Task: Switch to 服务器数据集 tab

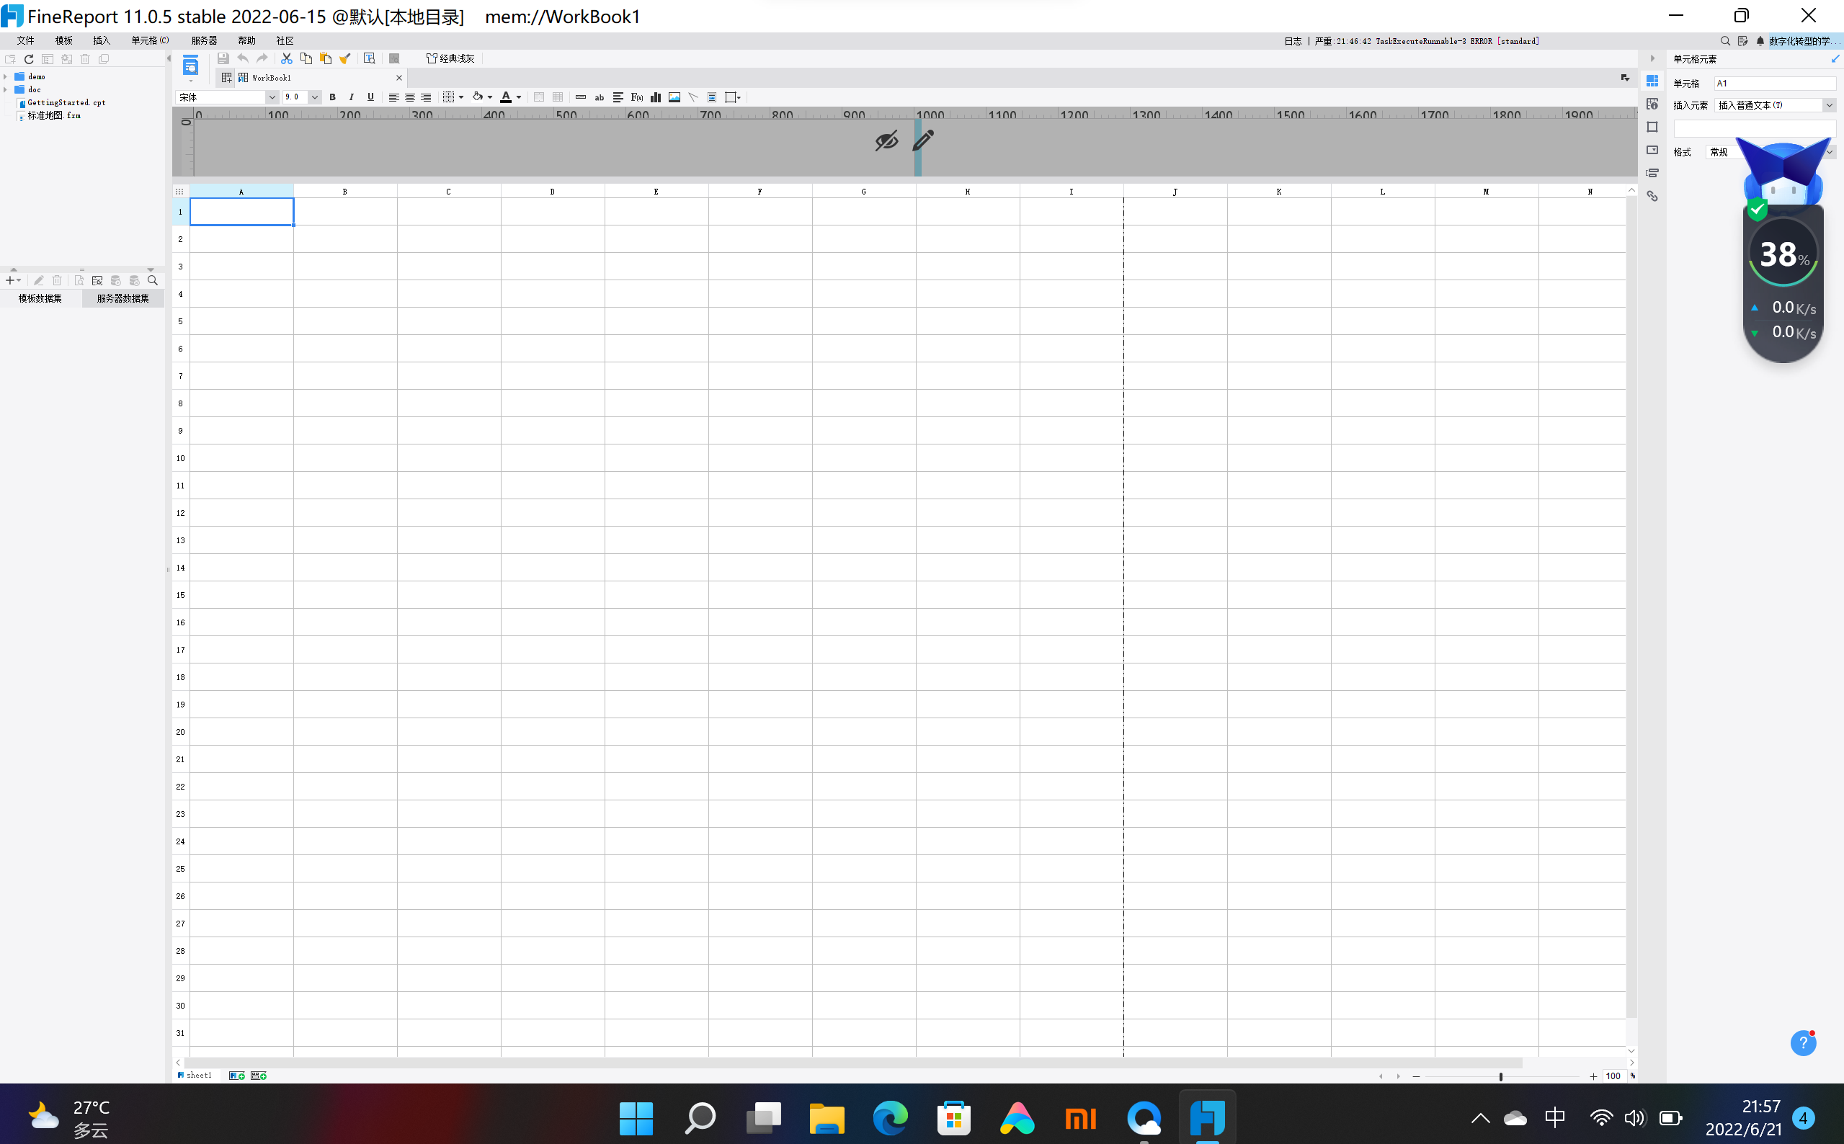Action: [x=123, y=298]
